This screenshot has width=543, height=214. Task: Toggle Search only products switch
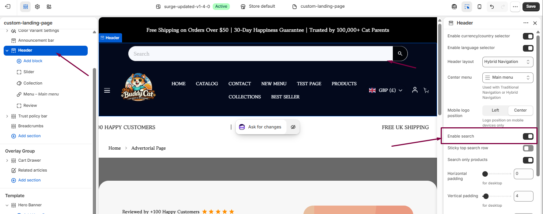528,160
